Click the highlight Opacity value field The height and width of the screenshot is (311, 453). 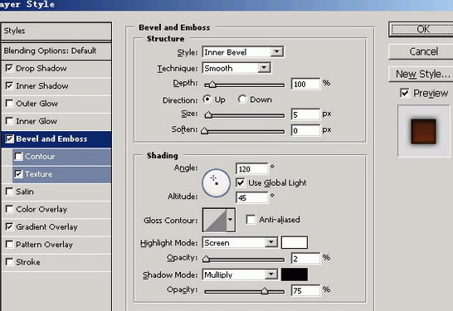tap(305, 259)
